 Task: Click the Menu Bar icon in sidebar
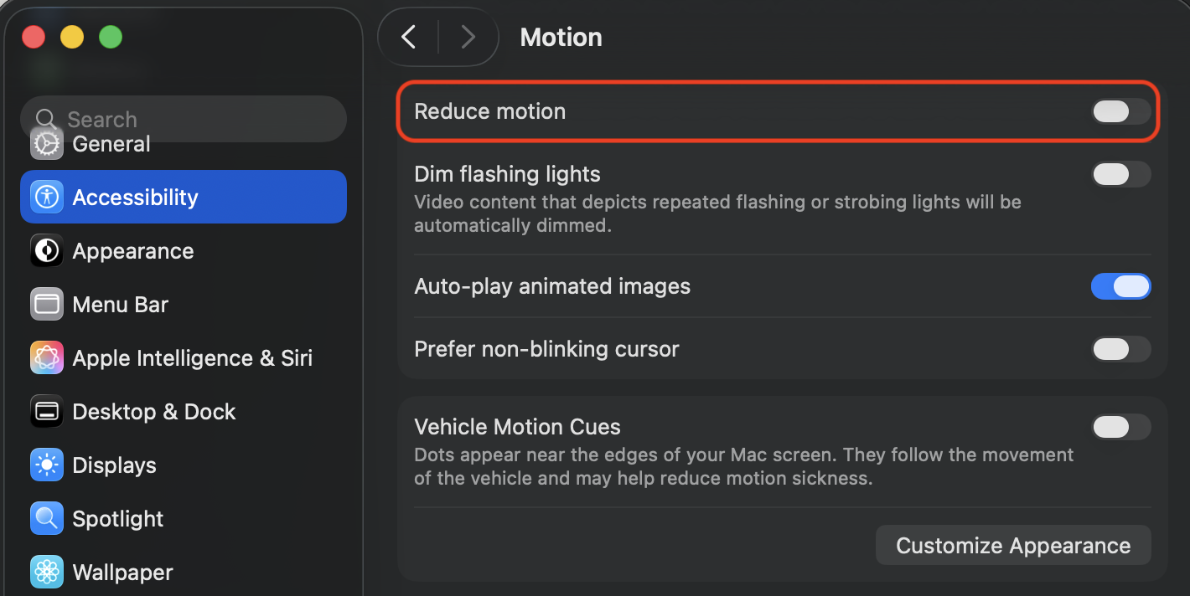point(47,305)
